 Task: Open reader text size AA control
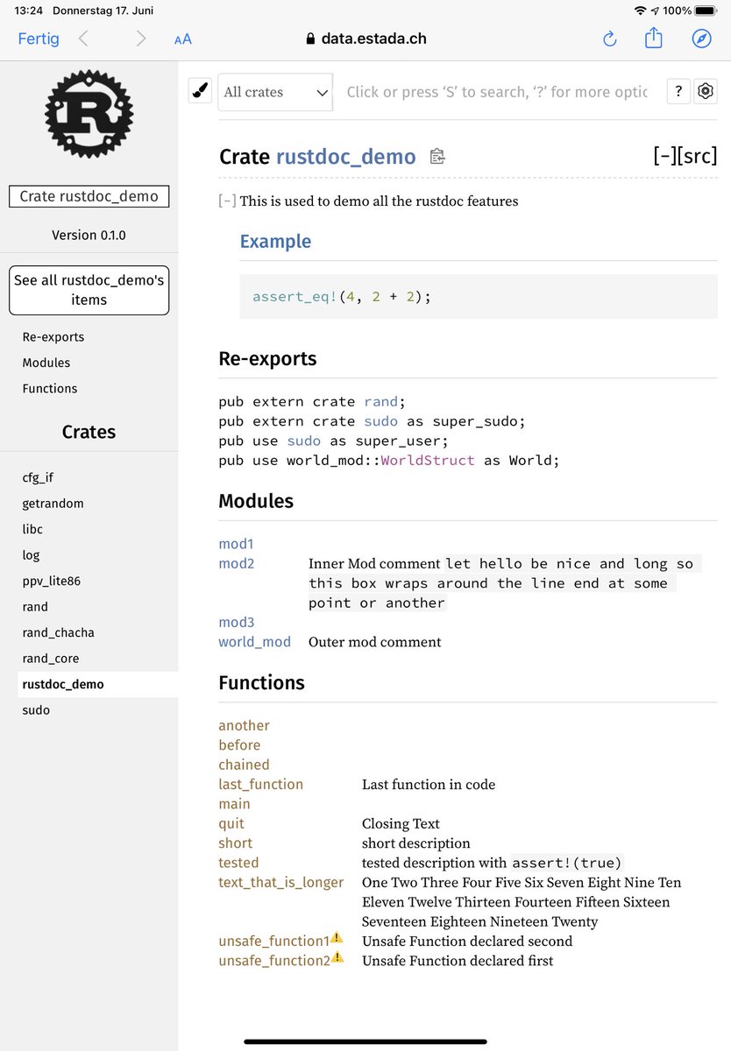[x=183, y=39]
